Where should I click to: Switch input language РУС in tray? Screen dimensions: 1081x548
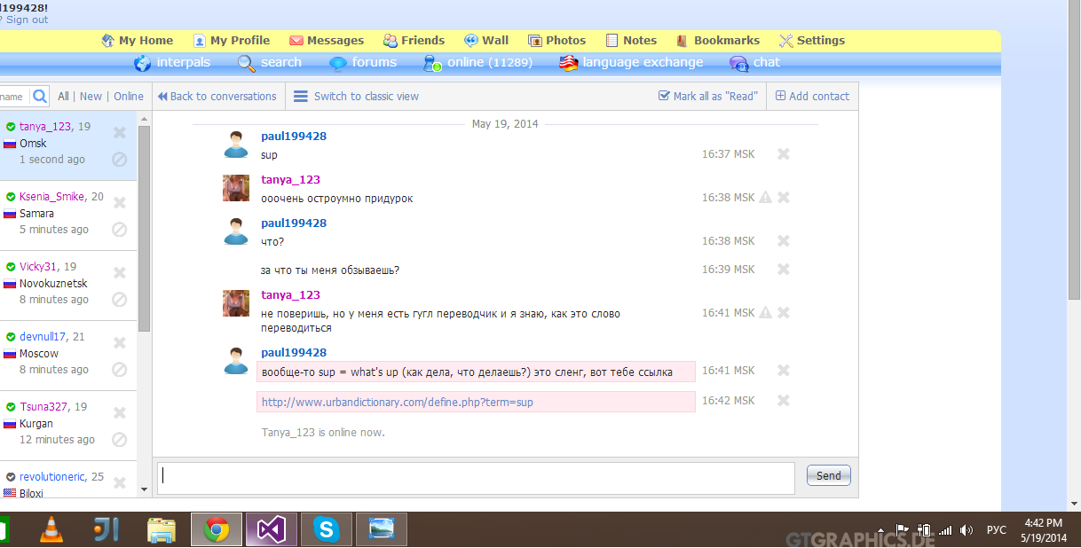(997, 530)
